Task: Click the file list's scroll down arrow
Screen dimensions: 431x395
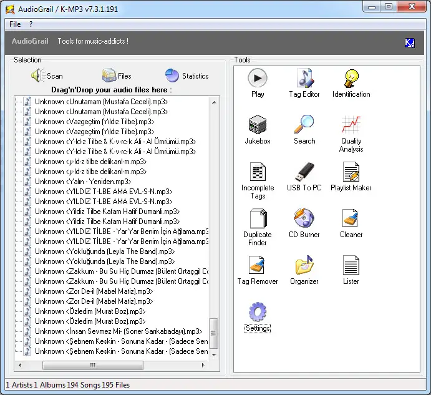Action: (214, 355)
